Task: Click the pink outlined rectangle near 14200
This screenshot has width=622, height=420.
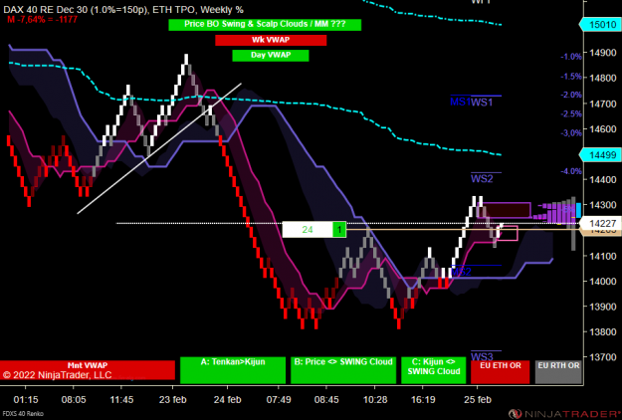Action: pos(508,233)
